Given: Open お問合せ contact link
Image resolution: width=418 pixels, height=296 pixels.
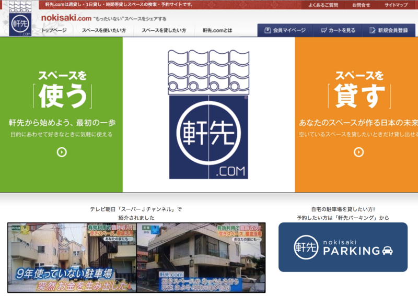Looking at the screenshot, I should tap(361, 5).
